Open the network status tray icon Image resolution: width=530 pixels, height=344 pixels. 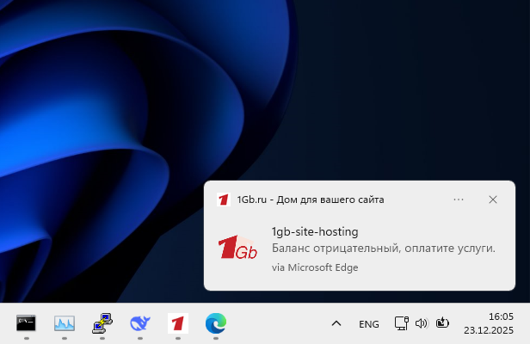point(401,323)
